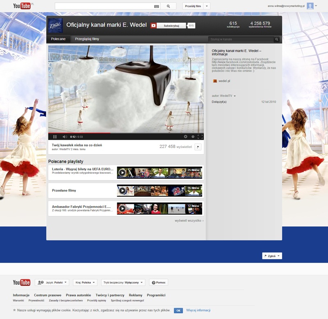Open video settings gear

tap(186, 137)
